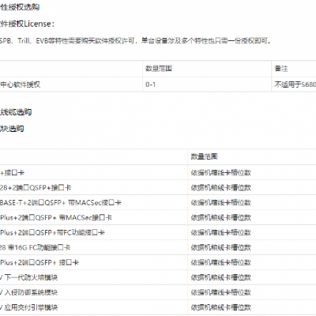The image size is (316, 316).
Task: Click '依据机箱线卡槽位数' in the 16G FC row
Action: click(221, 248)
